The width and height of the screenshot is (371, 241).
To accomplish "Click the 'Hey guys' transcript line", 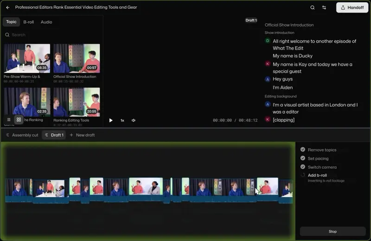I will coord(283,79).
